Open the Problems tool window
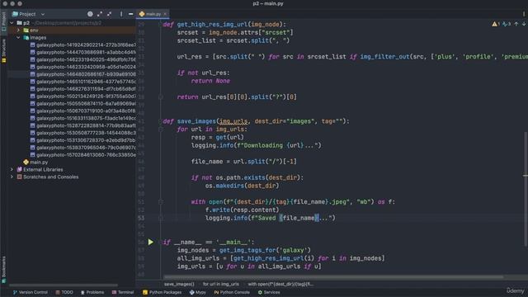Viewport: 528px width, 297px height. (x=92, y=292)
